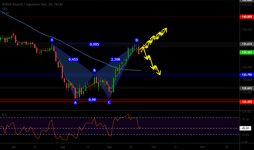Select the 45.00 RSI level label
Screen dimensions: 254x150
click(245, 128)
